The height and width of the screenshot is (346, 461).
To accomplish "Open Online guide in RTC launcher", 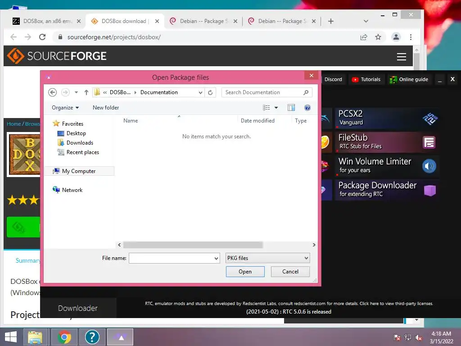I will (409, 79).
